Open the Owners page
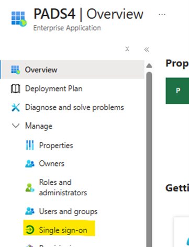The image size is (189, 247). point(52,164)
